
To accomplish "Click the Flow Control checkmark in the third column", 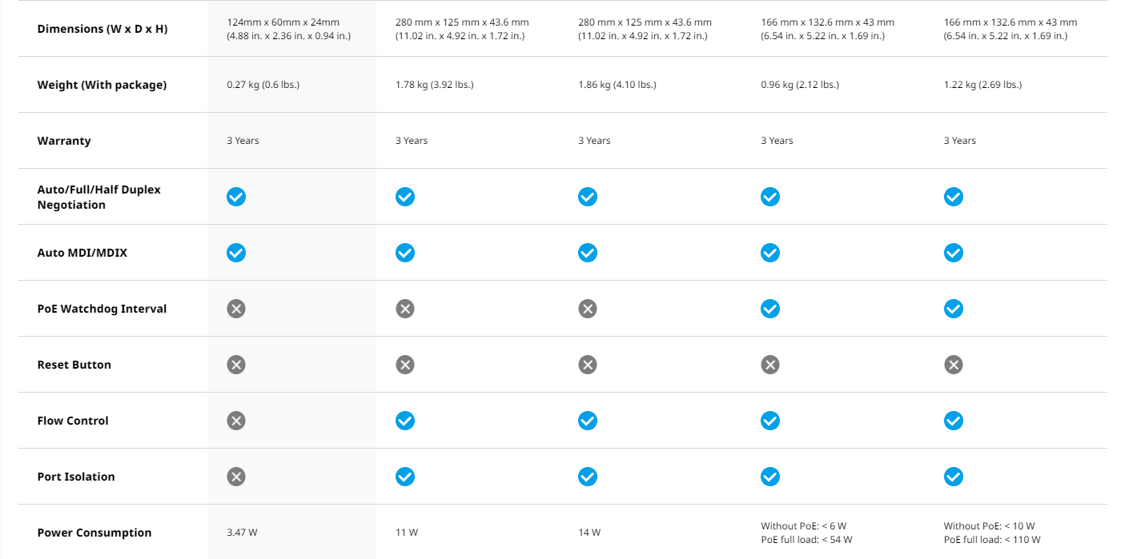I will 588,421.
